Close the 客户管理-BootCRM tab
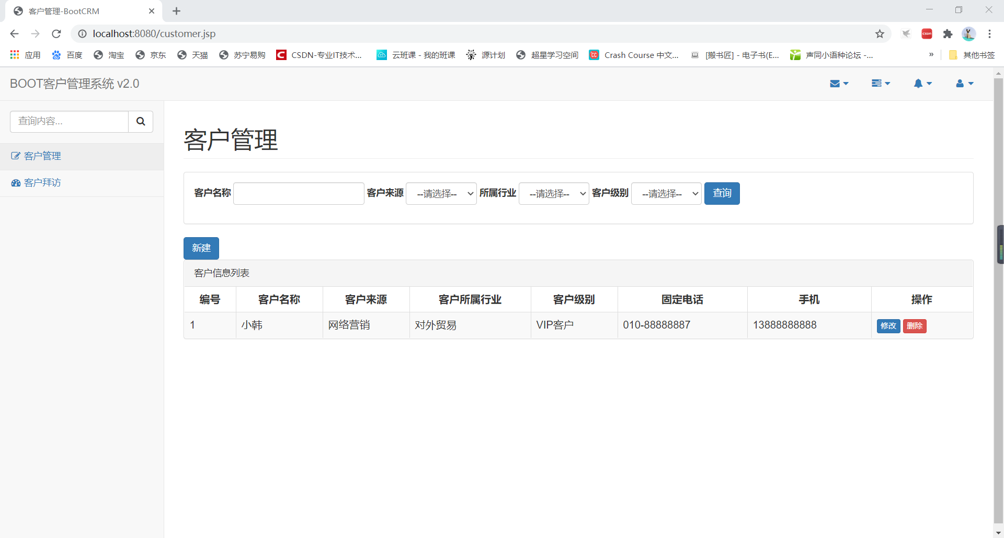Image resolution: width=1004 pixels, height=538 pixels. coord(152,11)
